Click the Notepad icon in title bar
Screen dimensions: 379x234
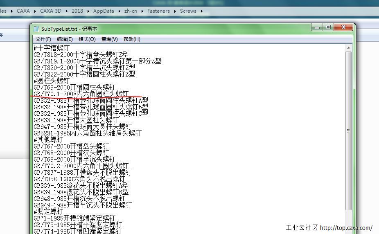36,29
